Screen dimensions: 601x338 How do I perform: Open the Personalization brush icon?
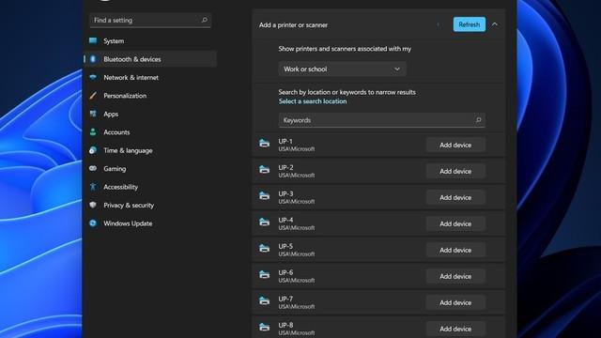point(93,96)
